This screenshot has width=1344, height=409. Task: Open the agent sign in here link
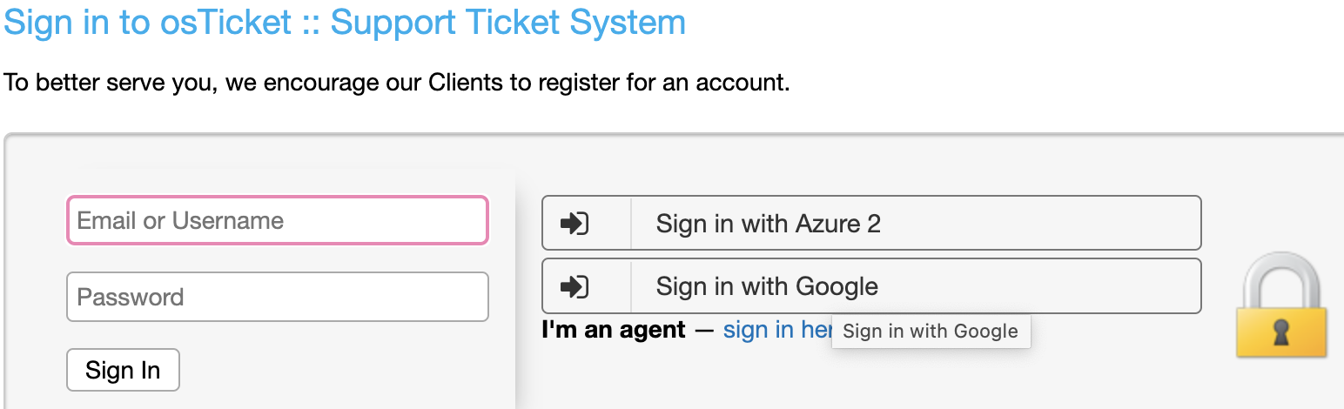pos(777,330)
